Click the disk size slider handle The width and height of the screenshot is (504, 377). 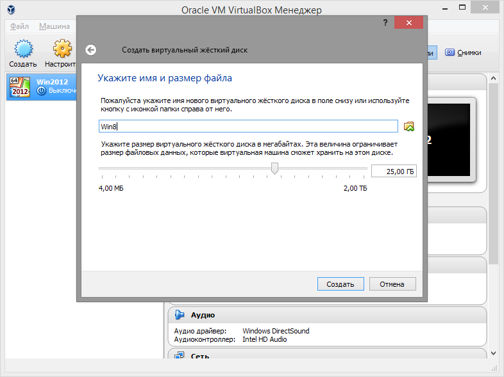274,168
